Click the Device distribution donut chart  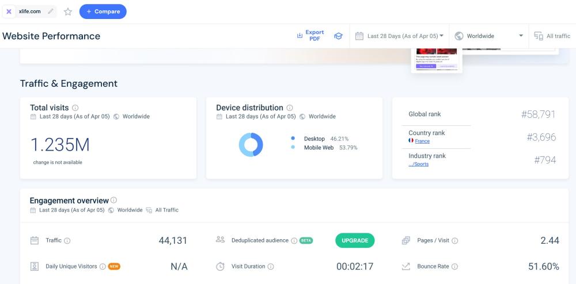(251, 145)
